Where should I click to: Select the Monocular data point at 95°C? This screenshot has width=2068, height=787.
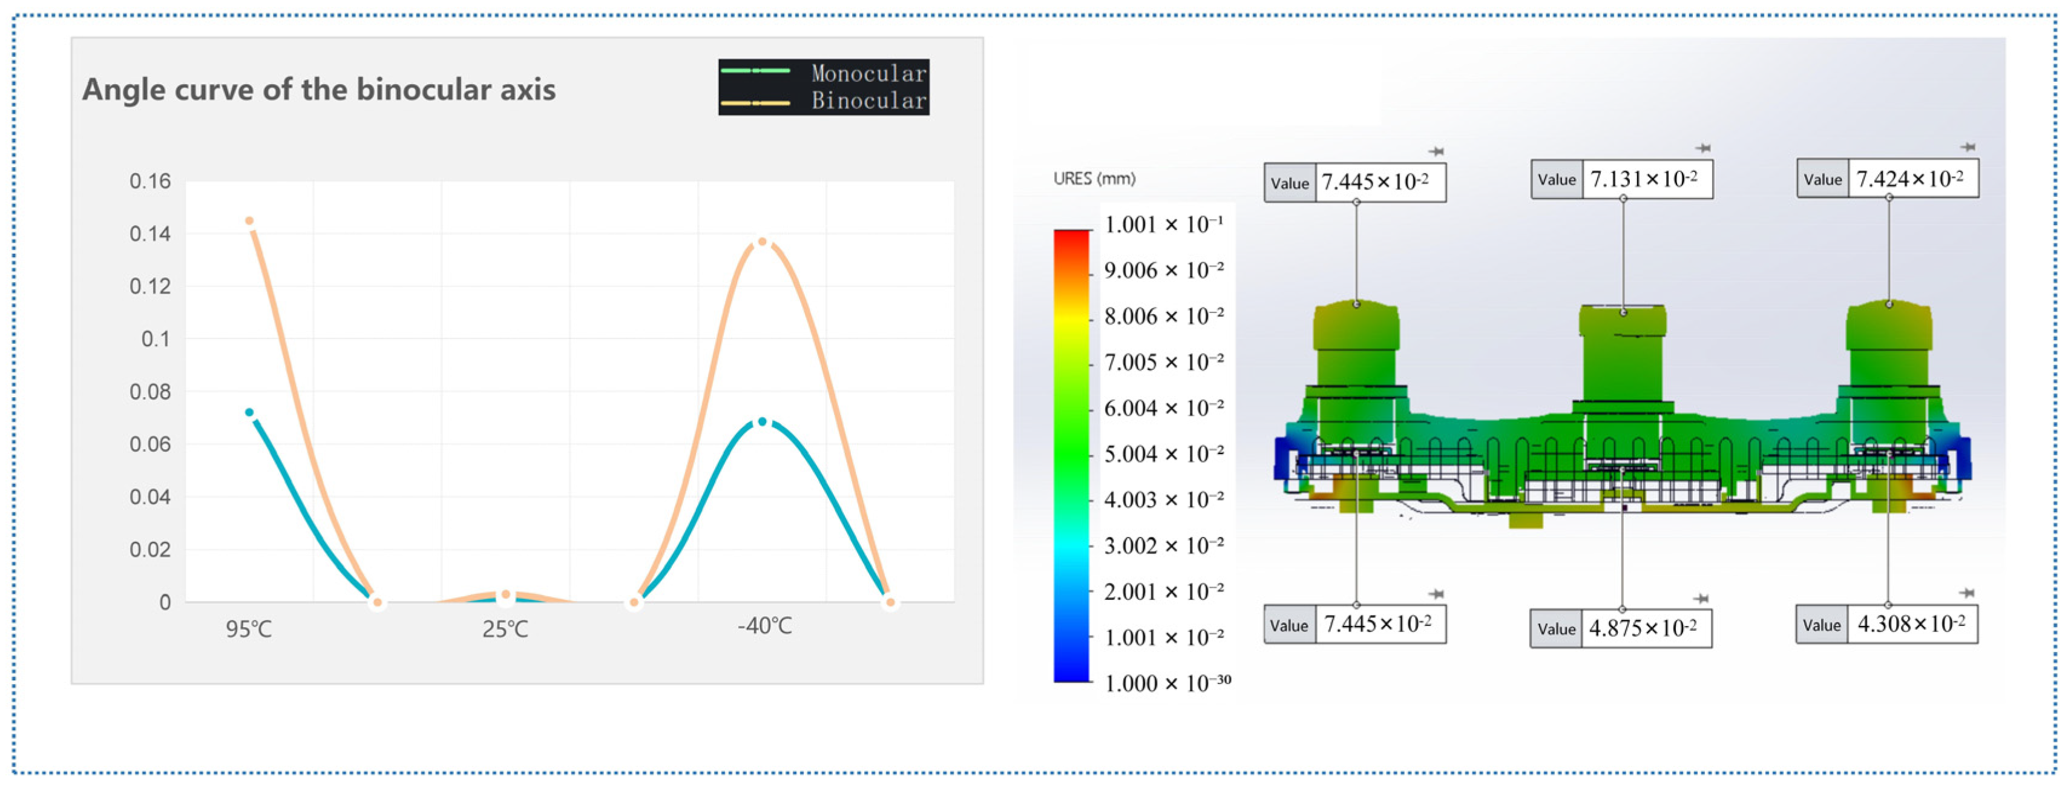pyautogui.click(x=249, y=413)
